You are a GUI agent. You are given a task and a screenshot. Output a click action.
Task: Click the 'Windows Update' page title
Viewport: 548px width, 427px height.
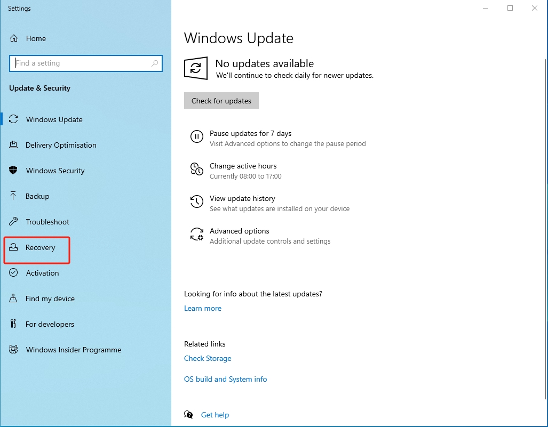(x=239, y=38)
